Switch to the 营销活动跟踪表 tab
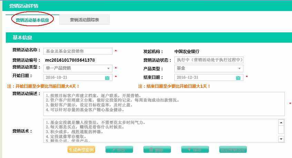The image size is (292, 158). point(84,20)
